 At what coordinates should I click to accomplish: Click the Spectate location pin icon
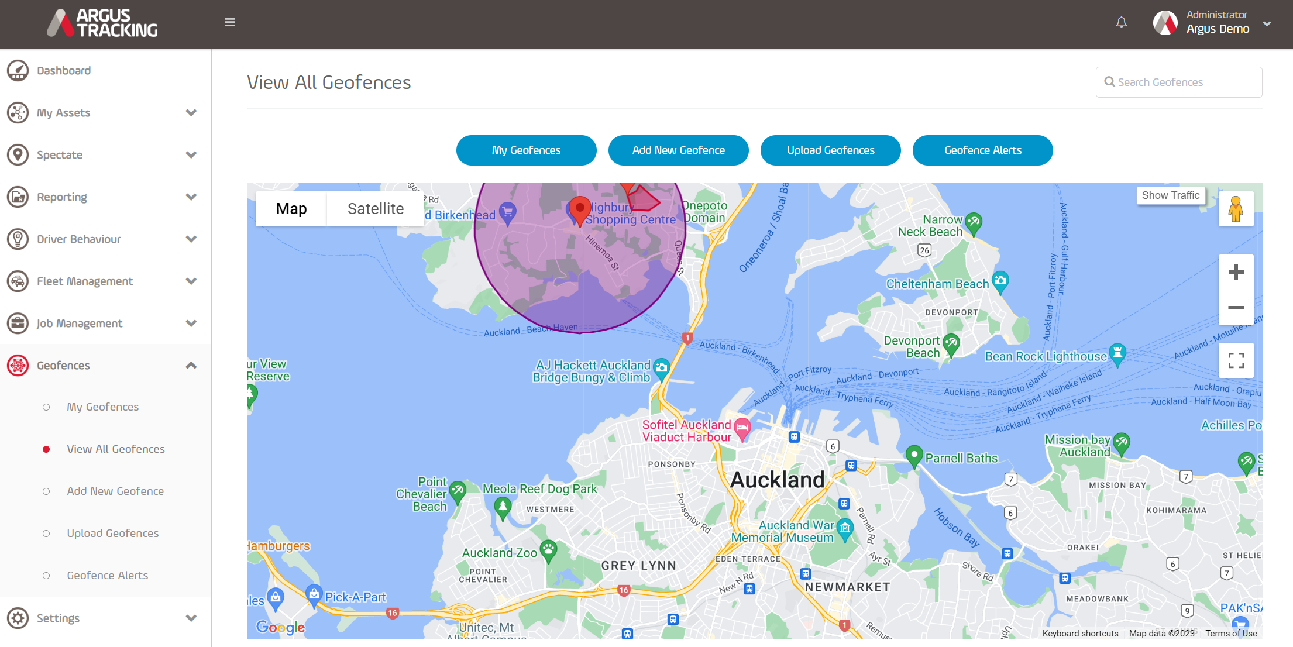coord(18,154)
